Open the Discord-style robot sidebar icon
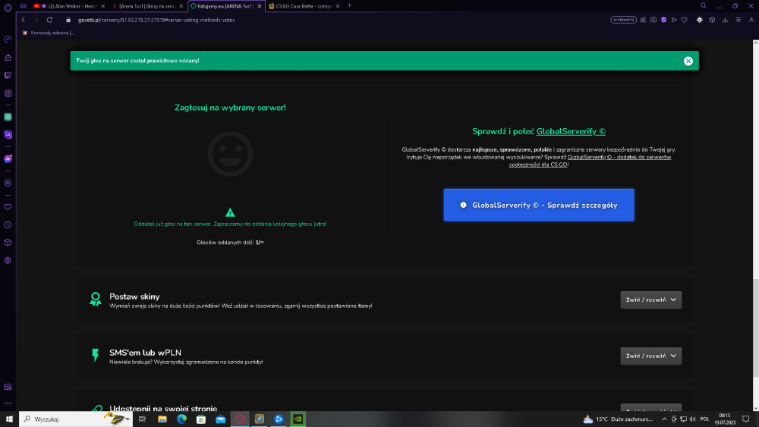This screenshot has height=427, width=759. pos(8,93)
